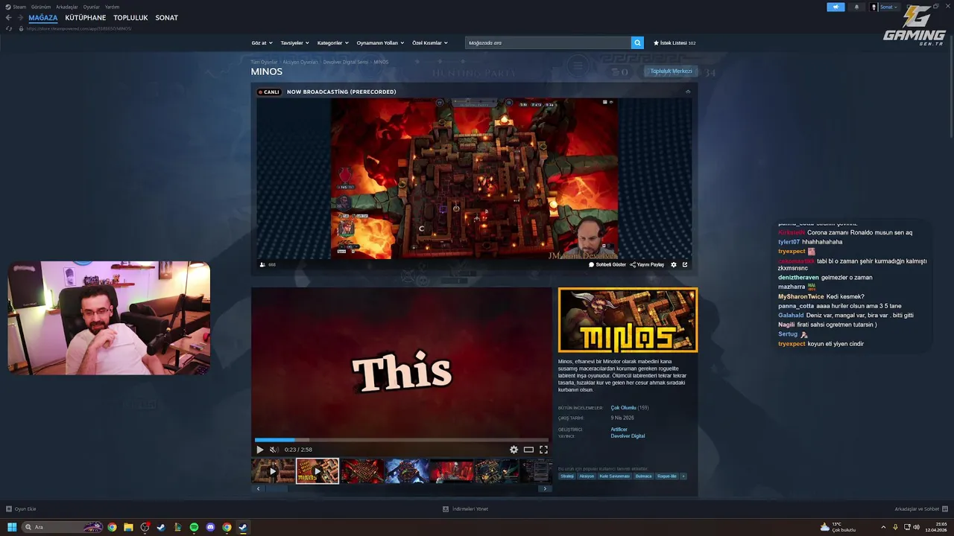Open Artificer developer link
This screenshot has height=536, width=954.
[x=619, y=430]
